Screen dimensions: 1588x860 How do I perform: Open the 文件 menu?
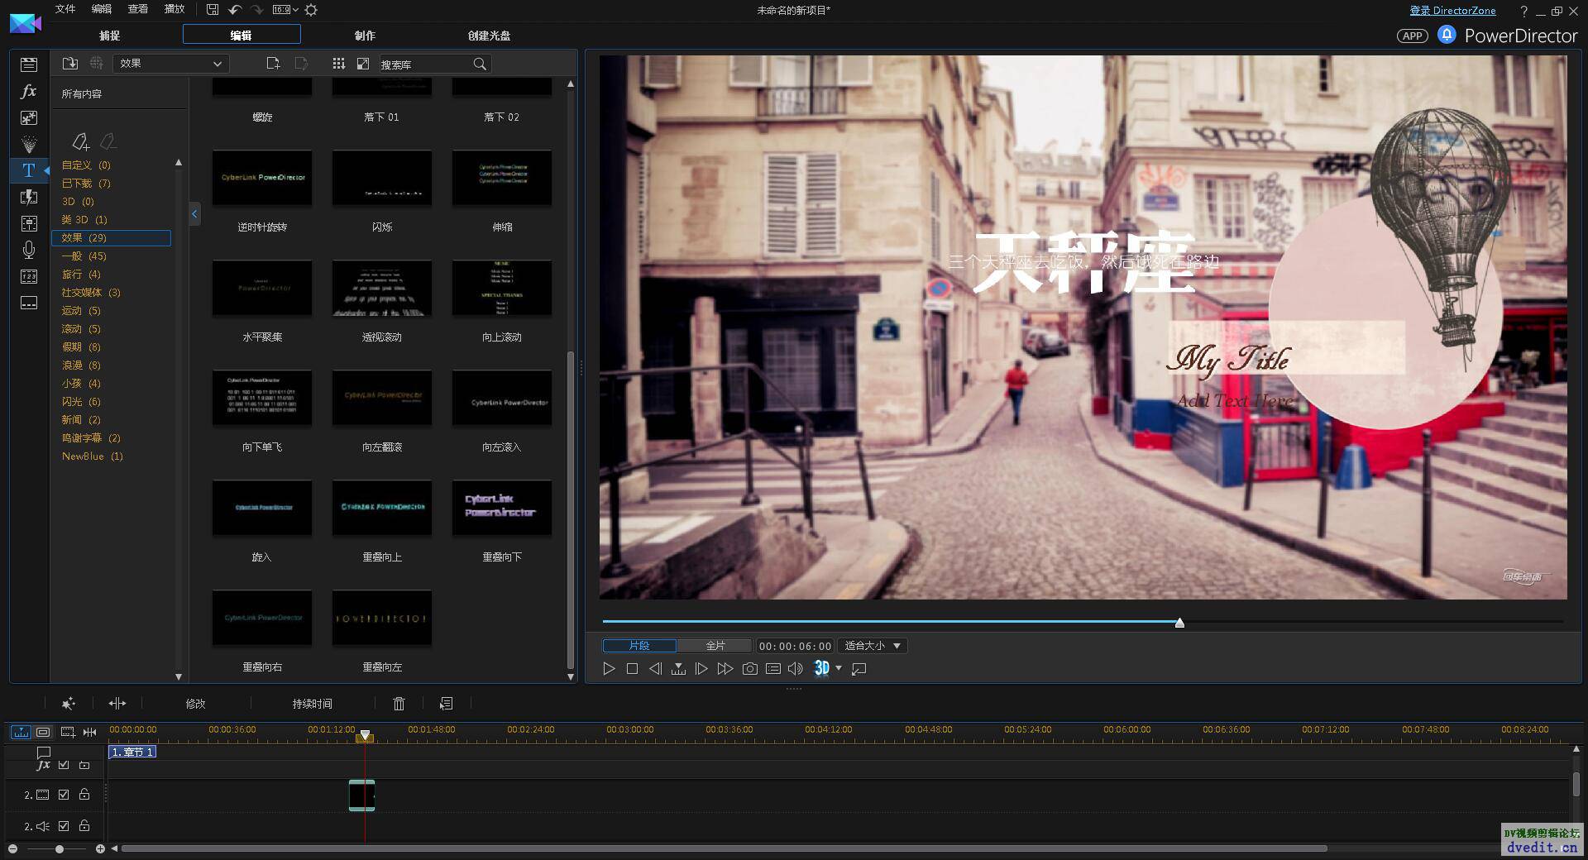(x=65, y=9)
